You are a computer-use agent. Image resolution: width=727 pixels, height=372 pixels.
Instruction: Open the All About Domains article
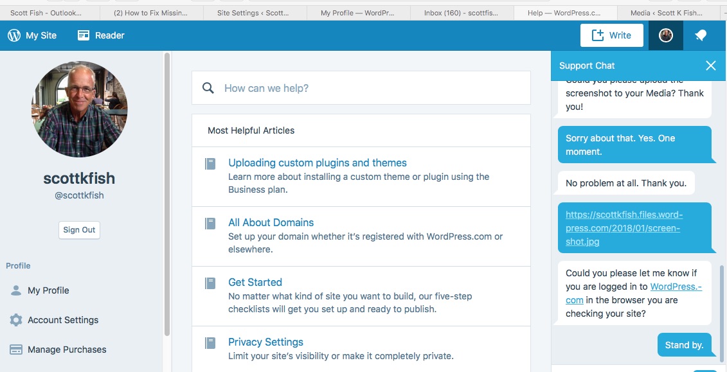tap(271, 222)
